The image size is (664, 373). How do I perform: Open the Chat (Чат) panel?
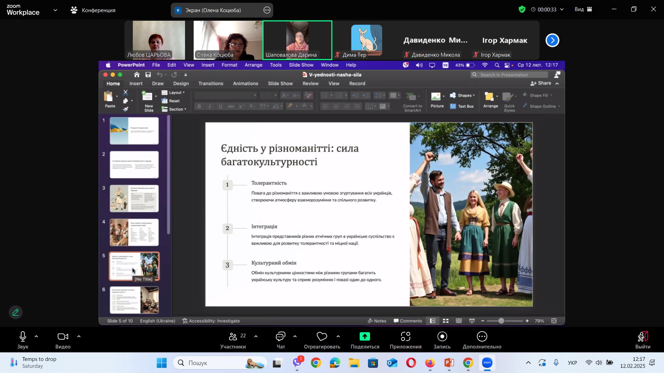pos(280,337)
